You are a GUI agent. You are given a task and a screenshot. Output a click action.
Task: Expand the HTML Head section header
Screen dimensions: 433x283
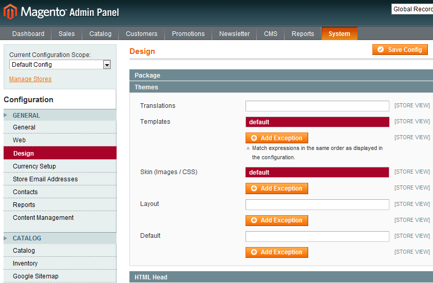[281, 277]
